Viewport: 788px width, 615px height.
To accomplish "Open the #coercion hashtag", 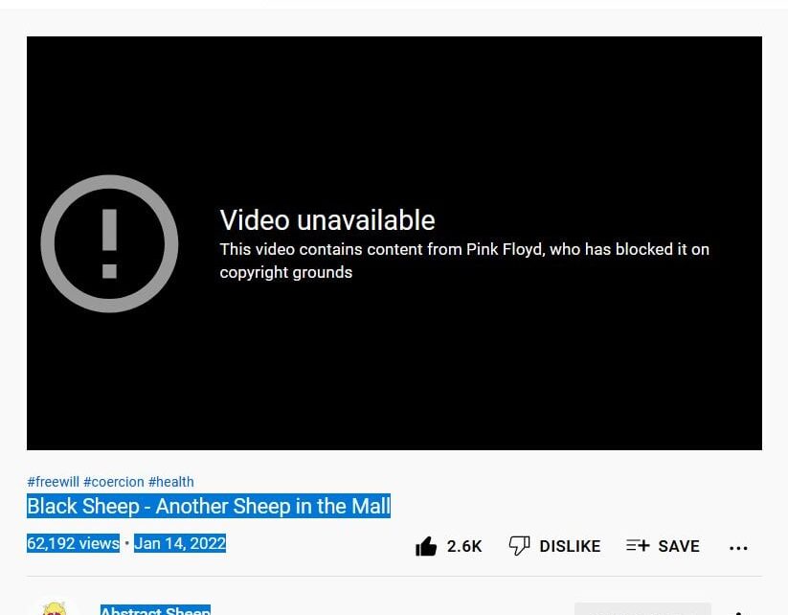I will coord(114,482).
